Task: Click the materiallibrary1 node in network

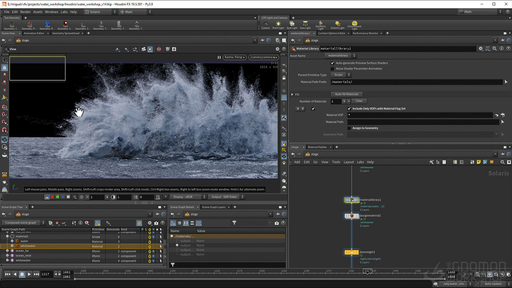Action: tap(352, 200)
